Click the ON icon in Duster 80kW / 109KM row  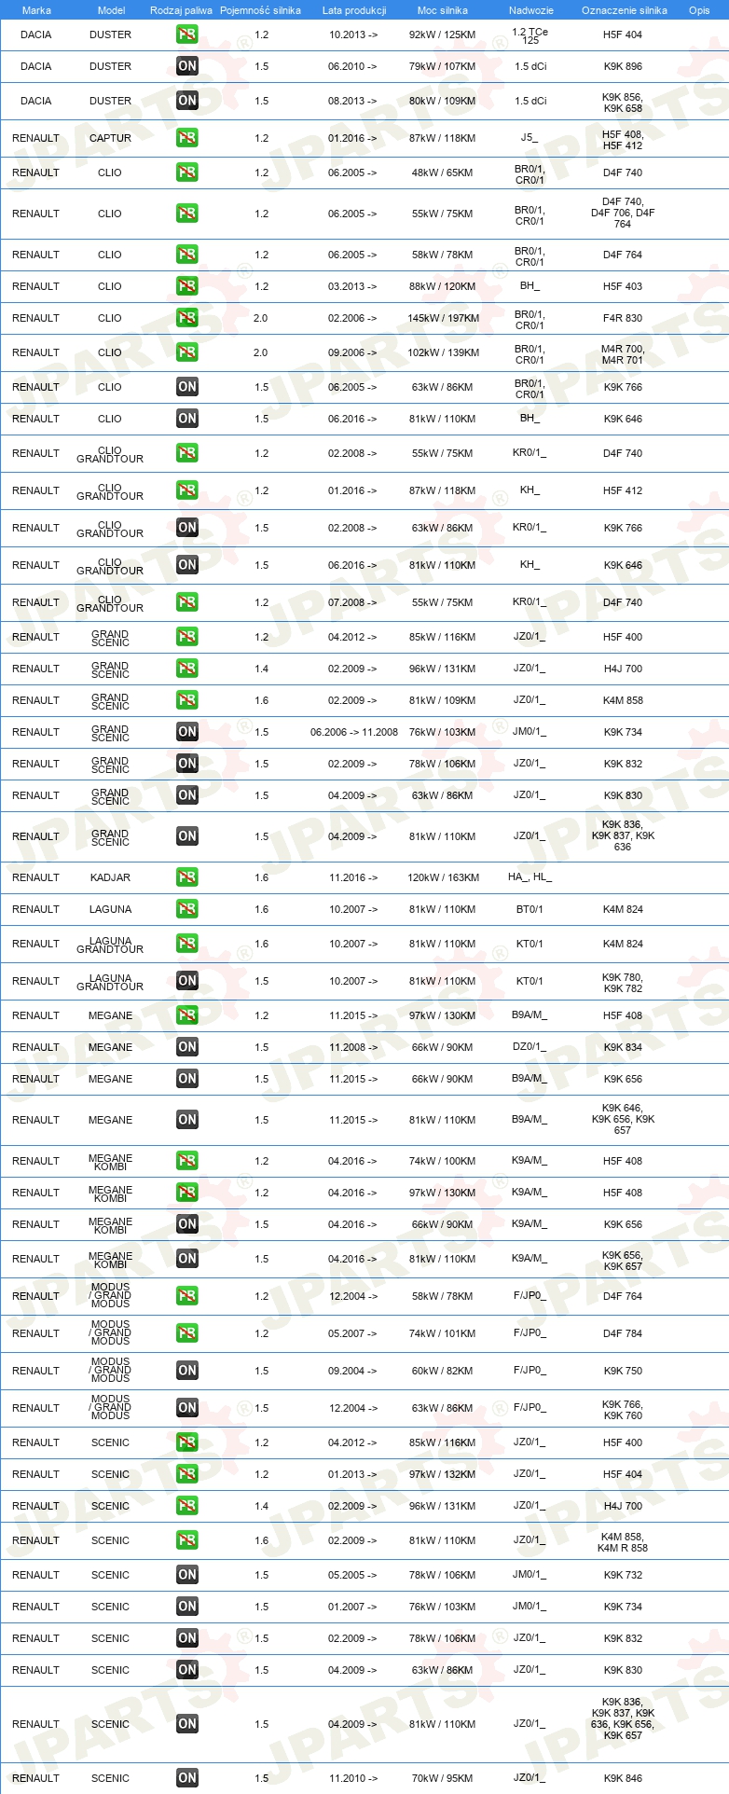187,101
